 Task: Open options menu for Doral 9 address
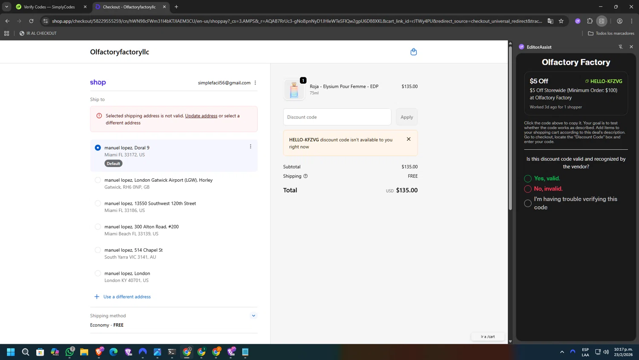click(250, 146)
